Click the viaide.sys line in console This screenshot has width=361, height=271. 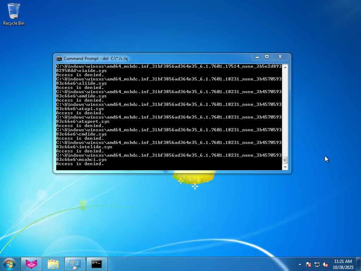tap(81, 71)
